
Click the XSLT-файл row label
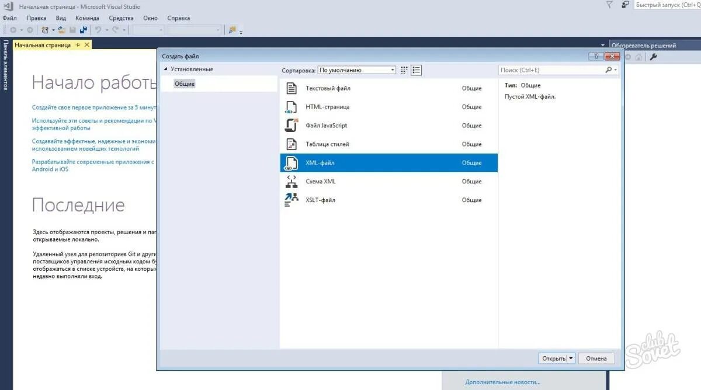pyautogui.click(x=321, y=200)
